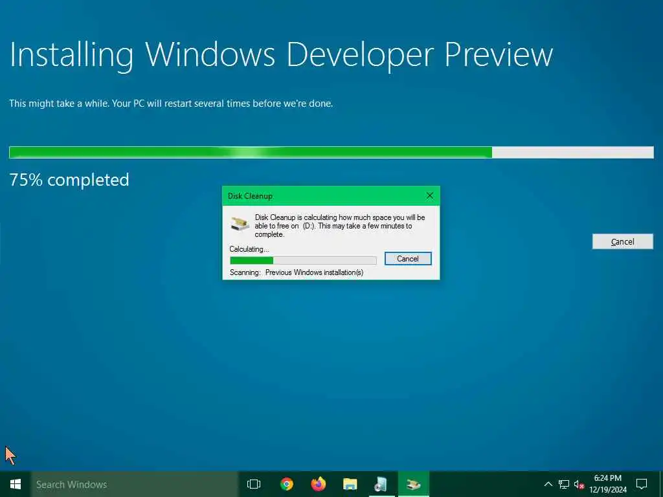Launch Firefox from the taskbar
The height and width of the screenshot is (497, 663).
pyautogui.click(x=319, y=484)
